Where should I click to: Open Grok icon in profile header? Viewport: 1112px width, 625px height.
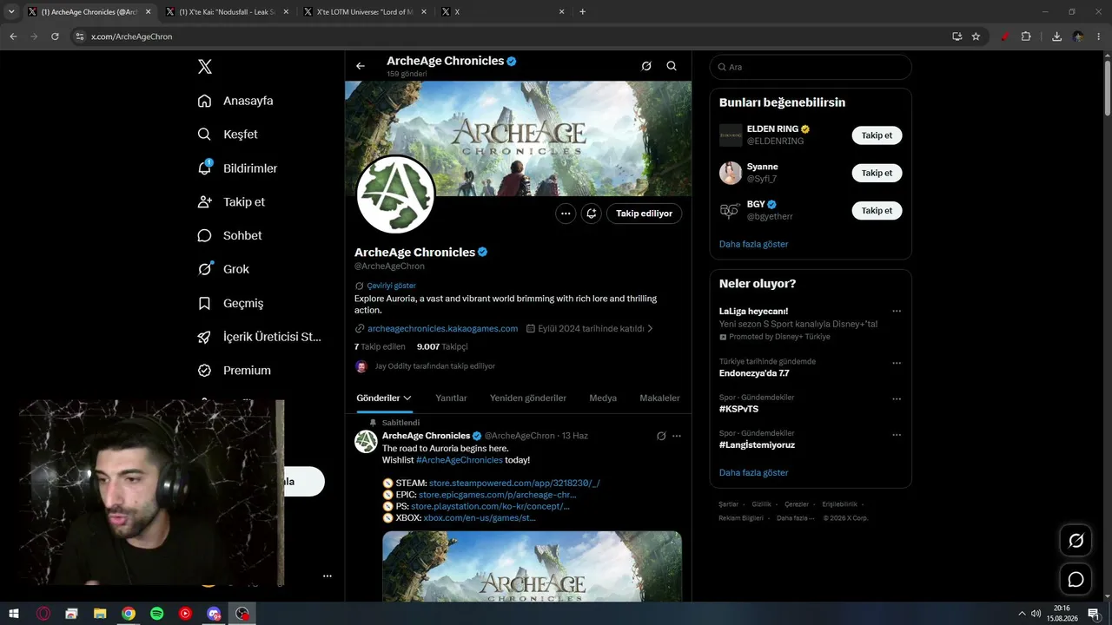(646, 66)
